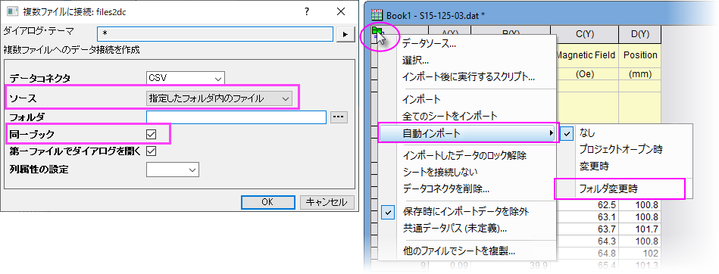Click the Position long name cell
Screen dimensions: 719x274
640,55
